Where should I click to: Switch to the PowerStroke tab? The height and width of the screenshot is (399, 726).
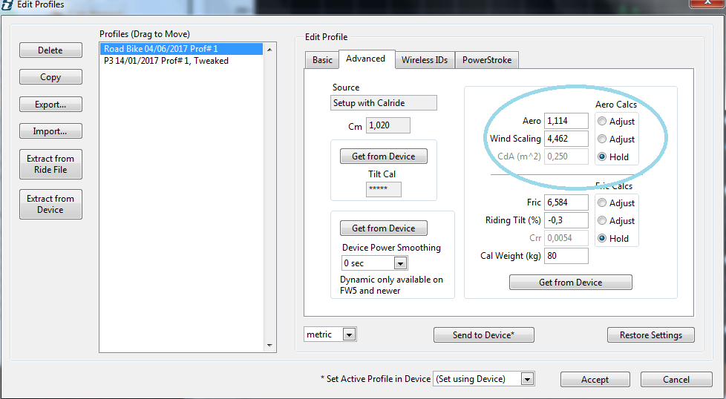[x=486, y=60]
